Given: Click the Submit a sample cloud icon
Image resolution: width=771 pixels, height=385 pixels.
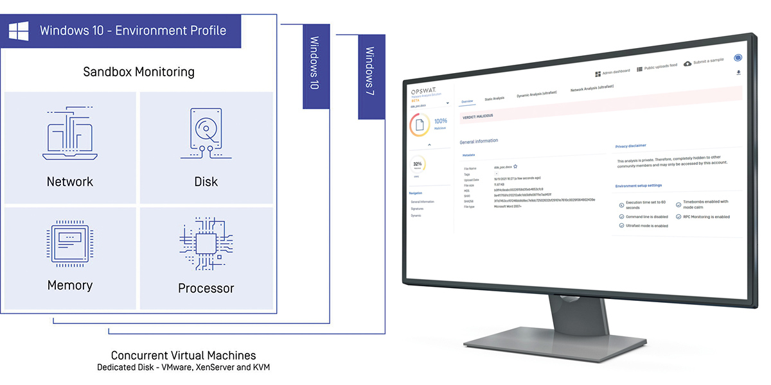Looking at the screenshot, I should click(687, 64).
